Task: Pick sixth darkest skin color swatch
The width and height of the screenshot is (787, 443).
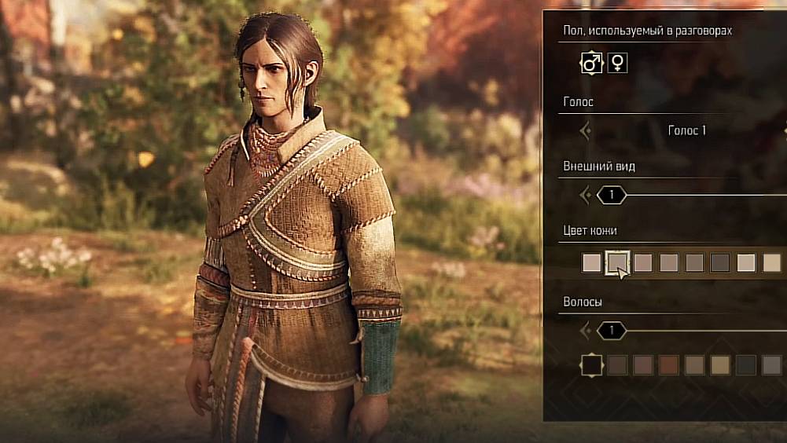Action: (720, 263)
